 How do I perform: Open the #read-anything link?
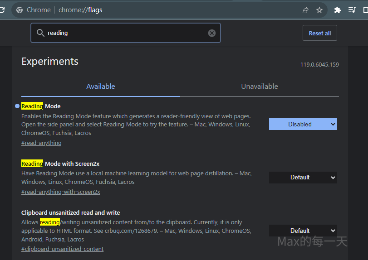coord(41,143)
